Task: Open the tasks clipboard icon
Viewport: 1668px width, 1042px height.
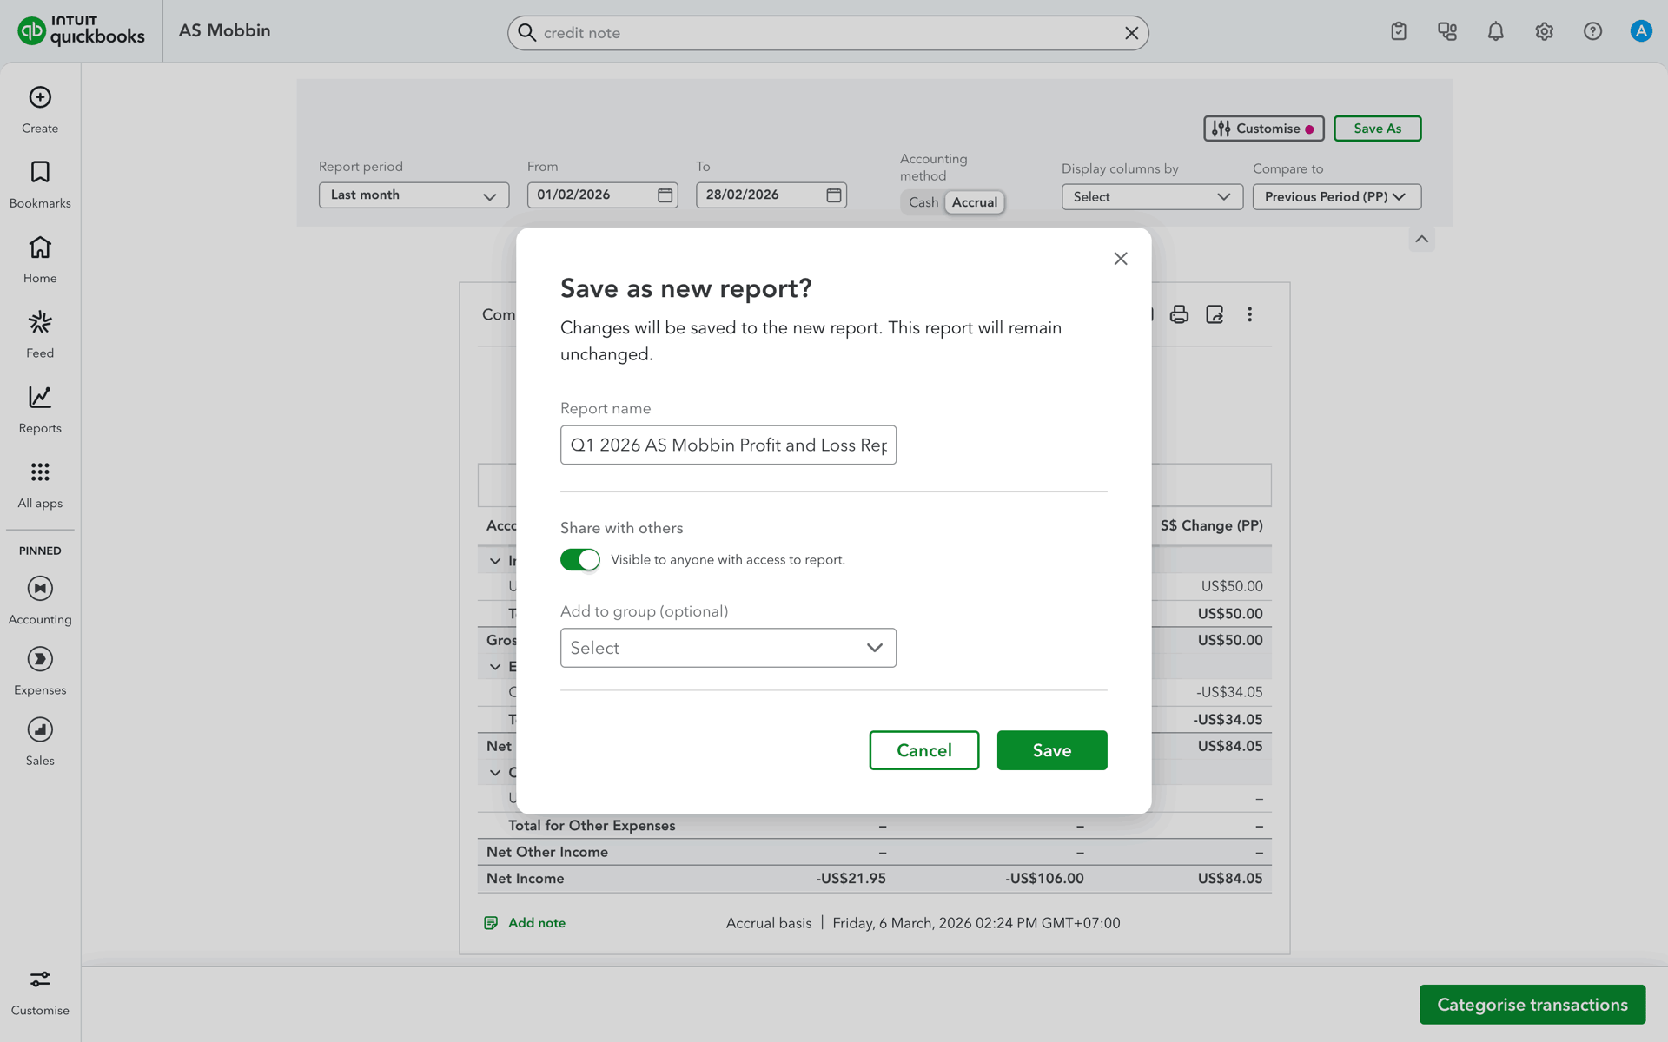Action: click(x=1399, y=31)
